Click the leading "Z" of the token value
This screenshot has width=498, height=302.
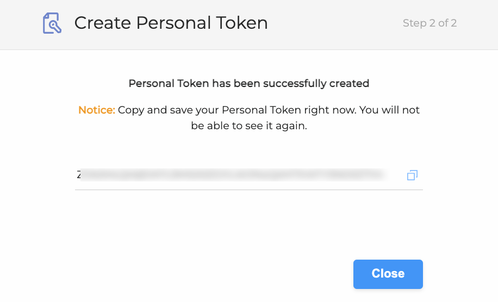pyautogui.click(x=79, y=175)
